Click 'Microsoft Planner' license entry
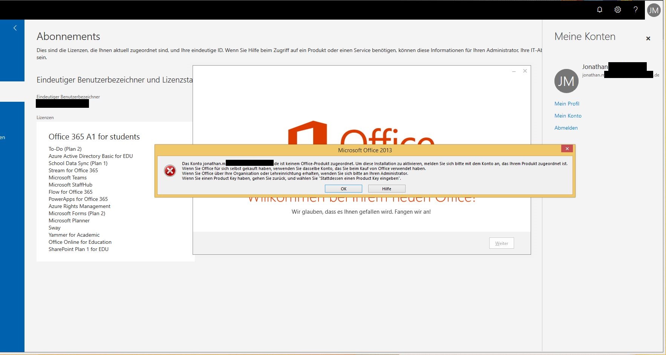The width and height of the screenshot is (666, 355). [x=69, y=220]
